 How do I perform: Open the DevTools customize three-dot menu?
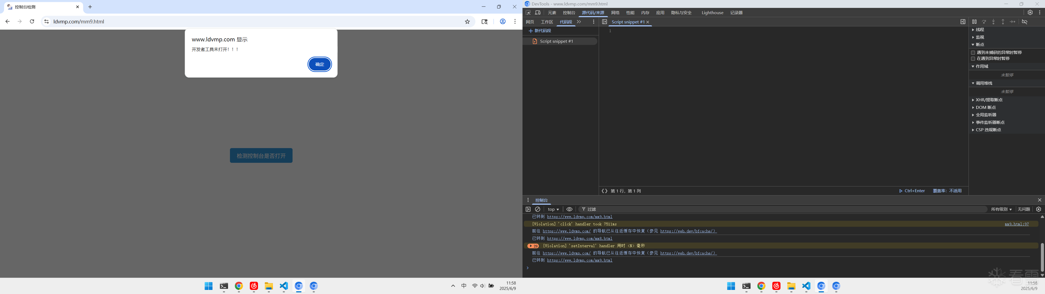coord(1040,13)
